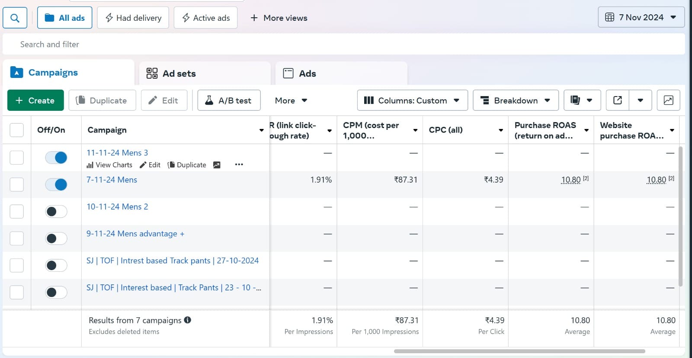Click the search magnifier icon

15,18
